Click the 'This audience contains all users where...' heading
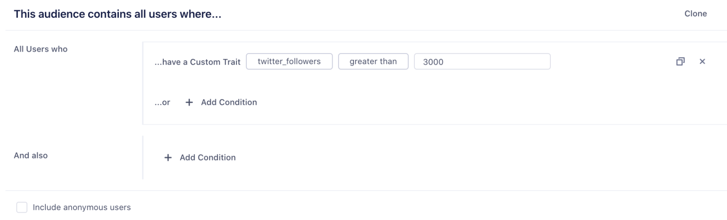This screenshot has width=727, height=220. pos(117,14)
